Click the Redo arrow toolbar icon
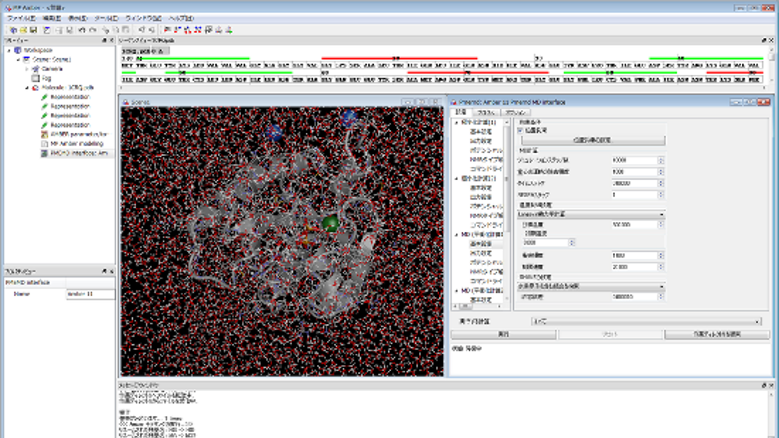 (93, 30)
